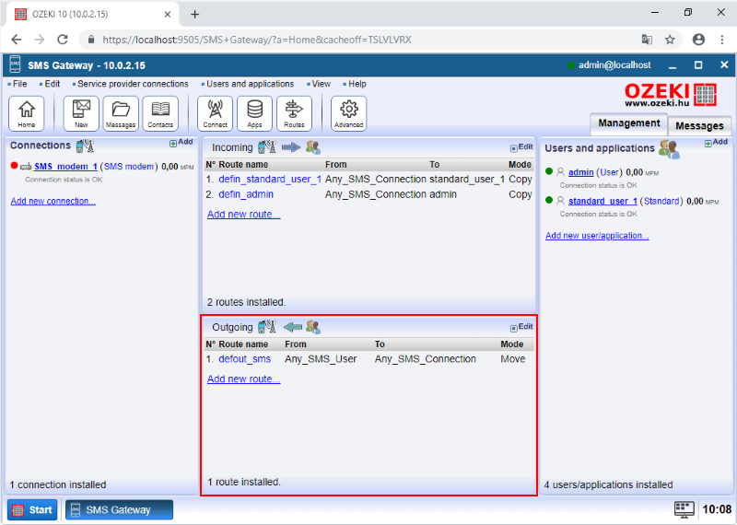
Task: Open the browser profile avatar icon
Action: [x=698, y=40]
